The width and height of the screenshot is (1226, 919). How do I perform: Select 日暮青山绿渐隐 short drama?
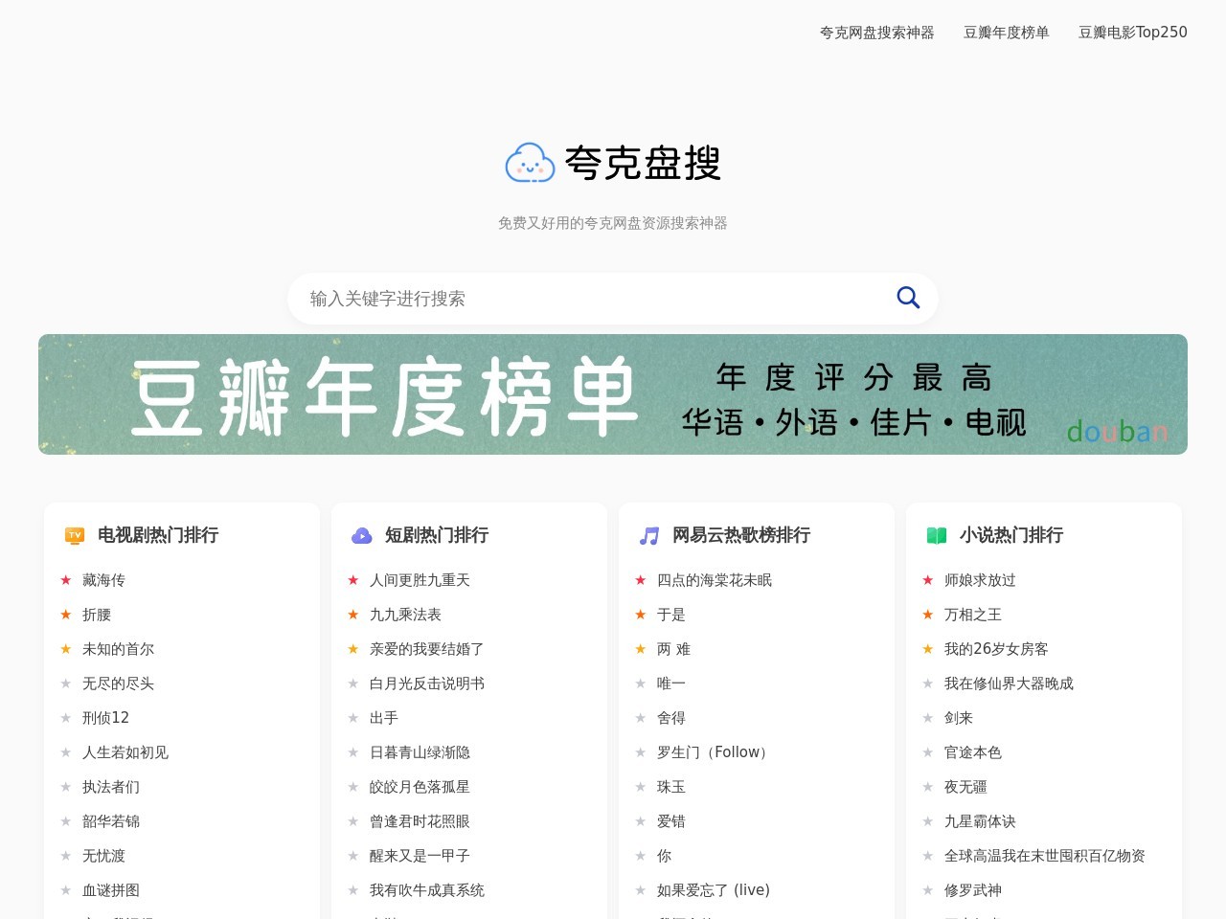coord(420,752)
